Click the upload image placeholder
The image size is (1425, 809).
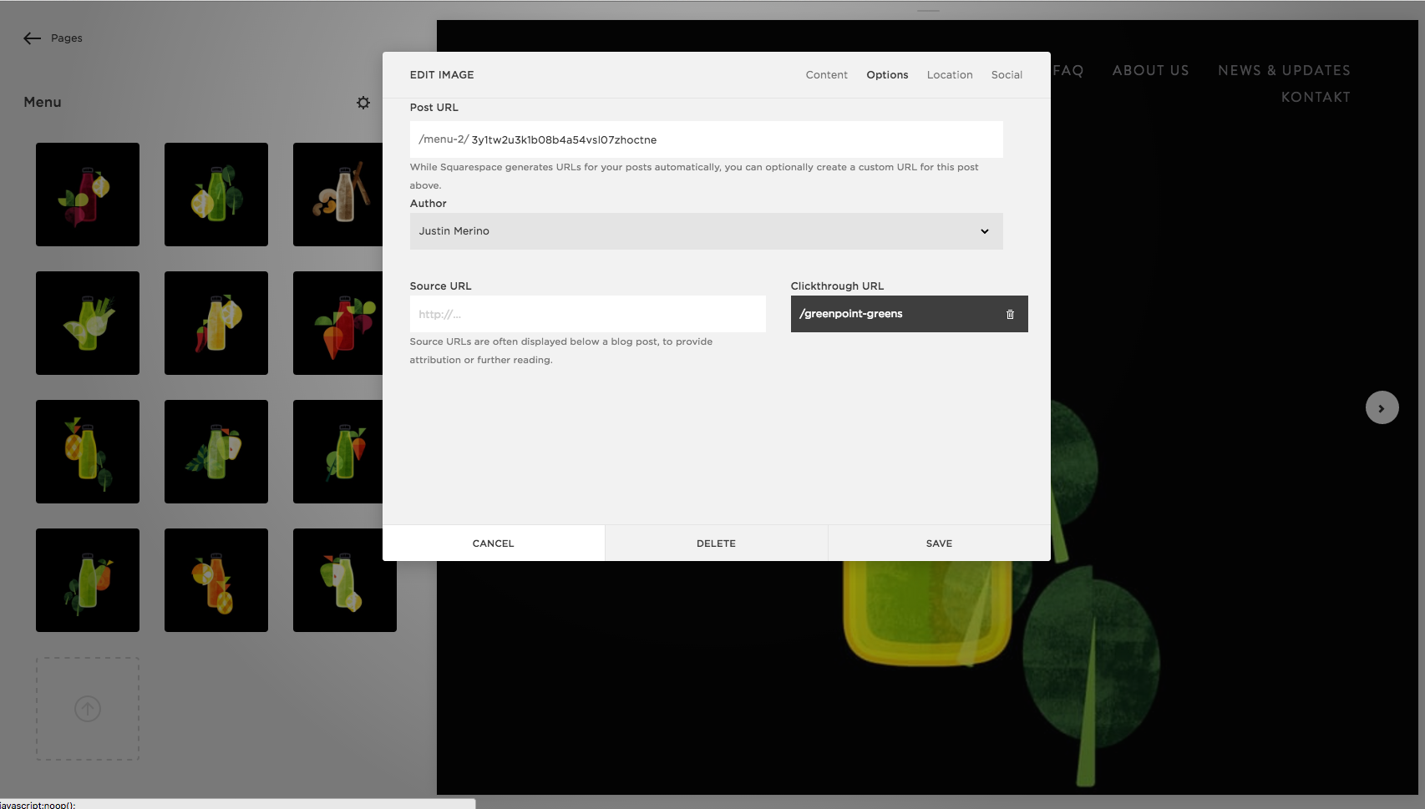click(88, 709)
